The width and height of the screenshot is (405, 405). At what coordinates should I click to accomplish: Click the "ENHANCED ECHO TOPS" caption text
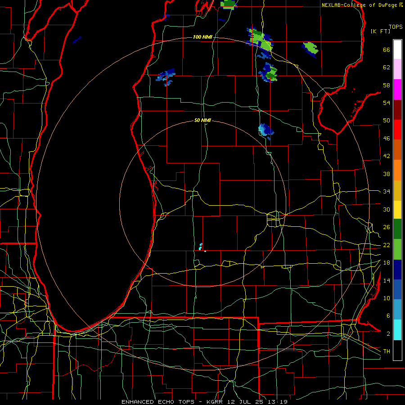coord(158,402)
